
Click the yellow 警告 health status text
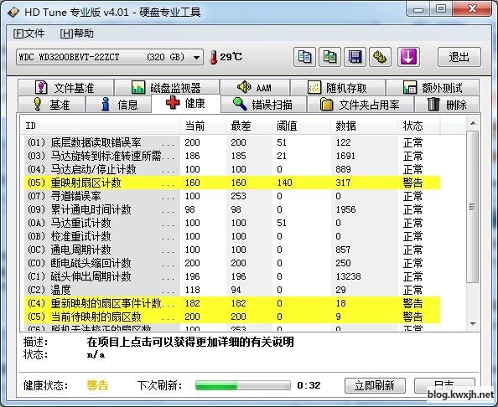(97, 385)
